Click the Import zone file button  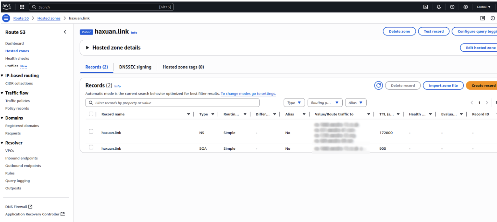(x=443, y=86)
